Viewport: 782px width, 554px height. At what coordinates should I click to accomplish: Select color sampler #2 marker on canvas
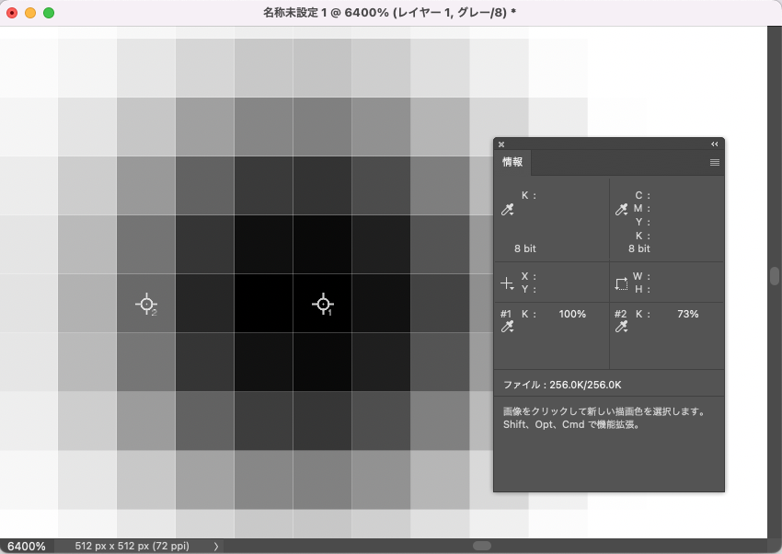[144, 304]
